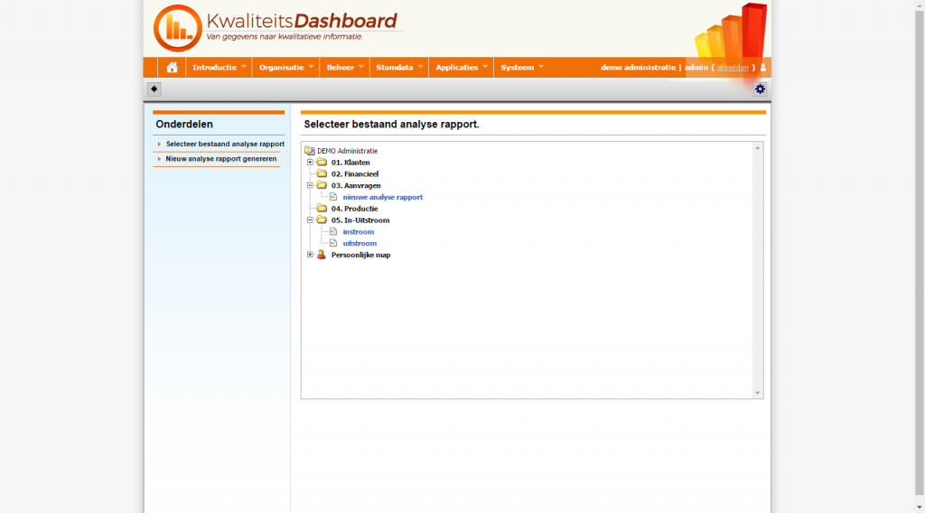Open the uitstroom report link
925x513 pixels.
[x=360, y=244]
